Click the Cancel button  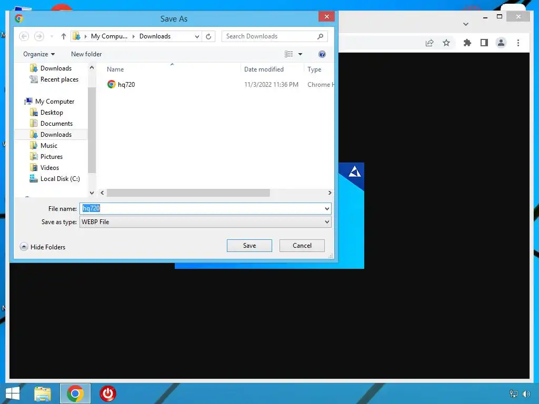302,246
